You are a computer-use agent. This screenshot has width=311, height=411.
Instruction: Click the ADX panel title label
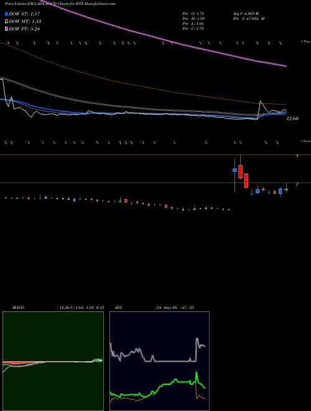(118, 308)
